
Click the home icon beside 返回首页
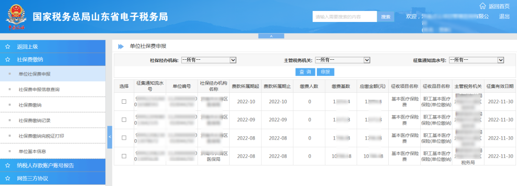click(x=483, y=6)
